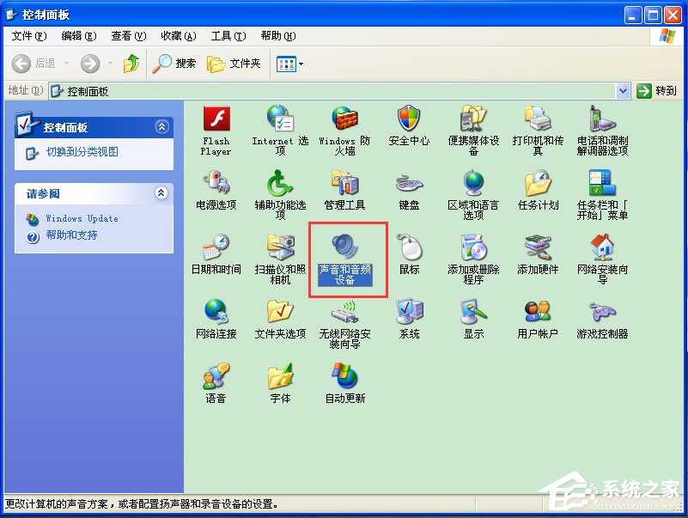The image size is (688, 518).
Task: Open the address bar dropdown list
Action: point(623,90)
